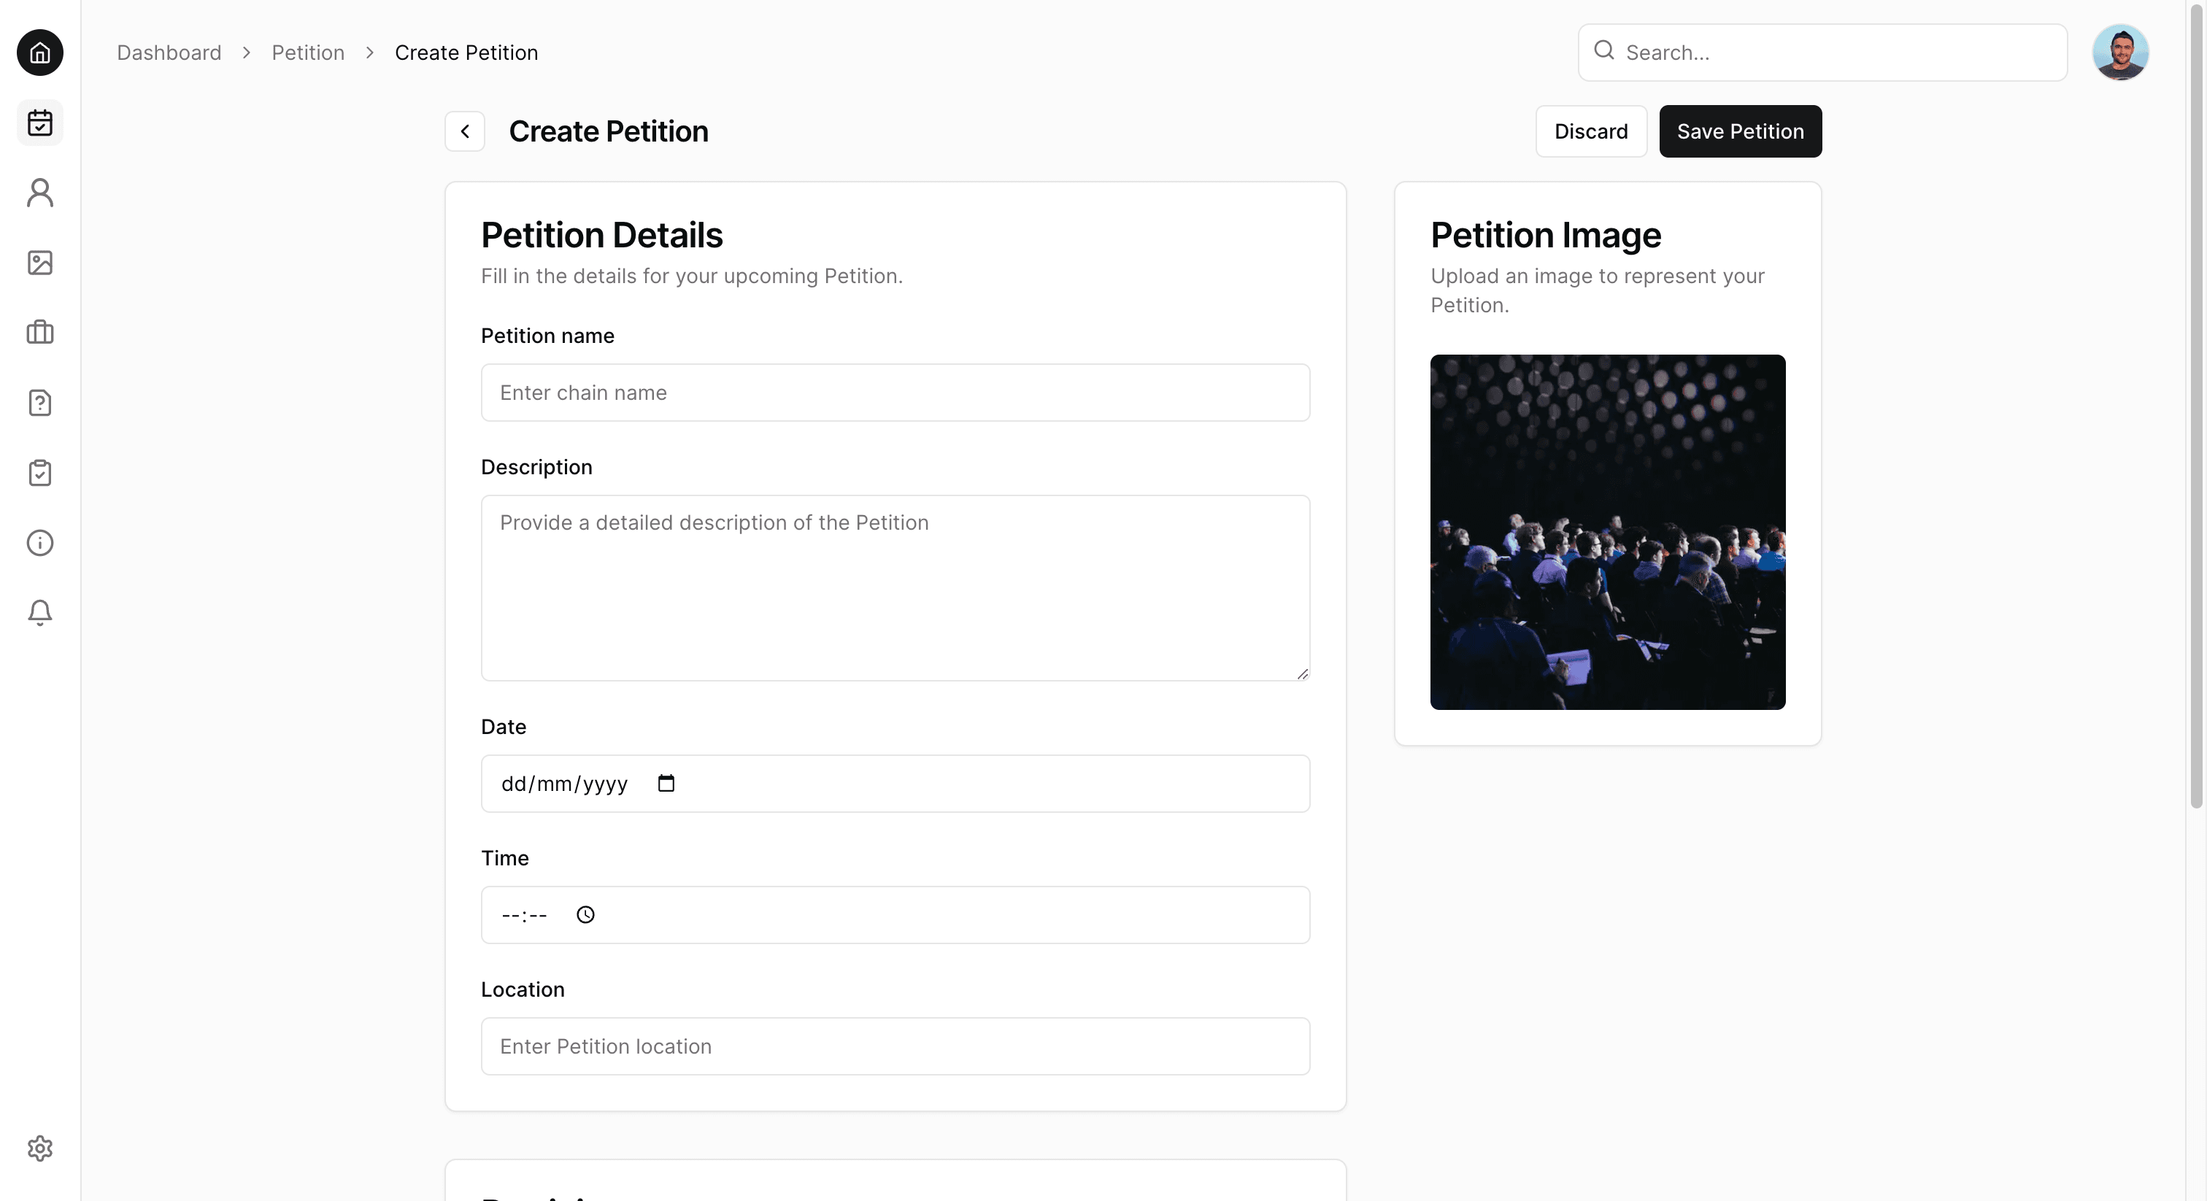This screenshot has width=2207, height=1201.
Task: Open the user avatar menu
Action: 2120,53
